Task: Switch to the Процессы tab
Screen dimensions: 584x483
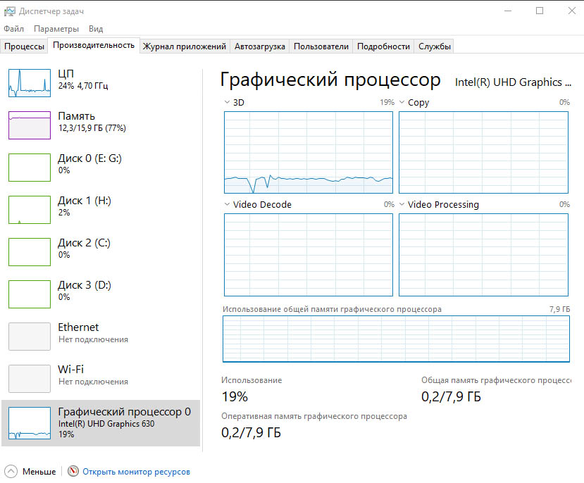Action: [x=25, y=46]
